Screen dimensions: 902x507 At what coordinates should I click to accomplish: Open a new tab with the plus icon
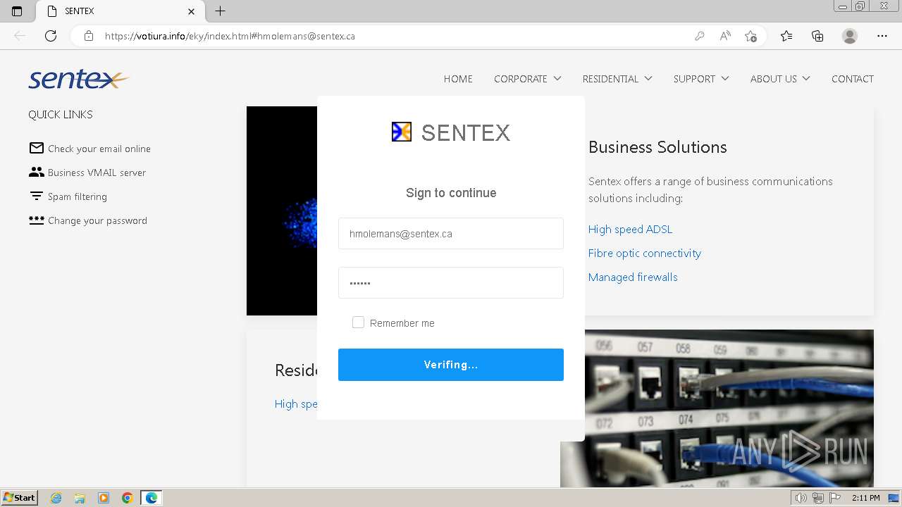pyautogui.click(x=220, y=11)
